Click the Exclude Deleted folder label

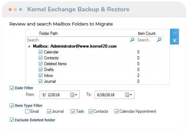click(x=35, y=120)
